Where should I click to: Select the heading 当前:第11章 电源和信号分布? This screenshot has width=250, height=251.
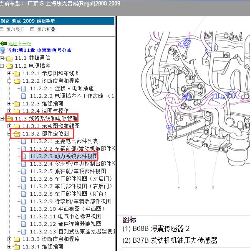click(x=39, y=50)
